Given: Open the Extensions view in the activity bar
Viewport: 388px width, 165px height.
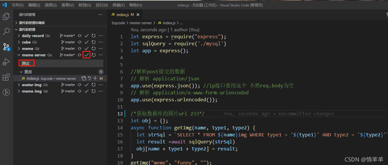Looking at the screenshot, I should point(6,77).
